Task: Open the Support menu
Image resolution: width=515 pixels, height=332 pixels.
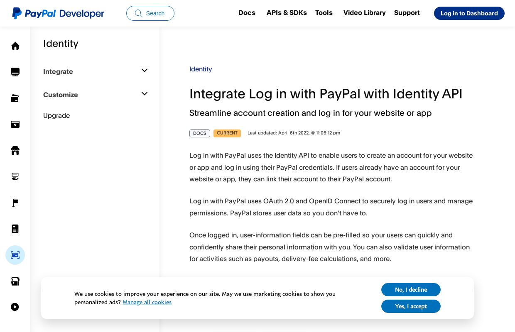Action: pos(407,13)
